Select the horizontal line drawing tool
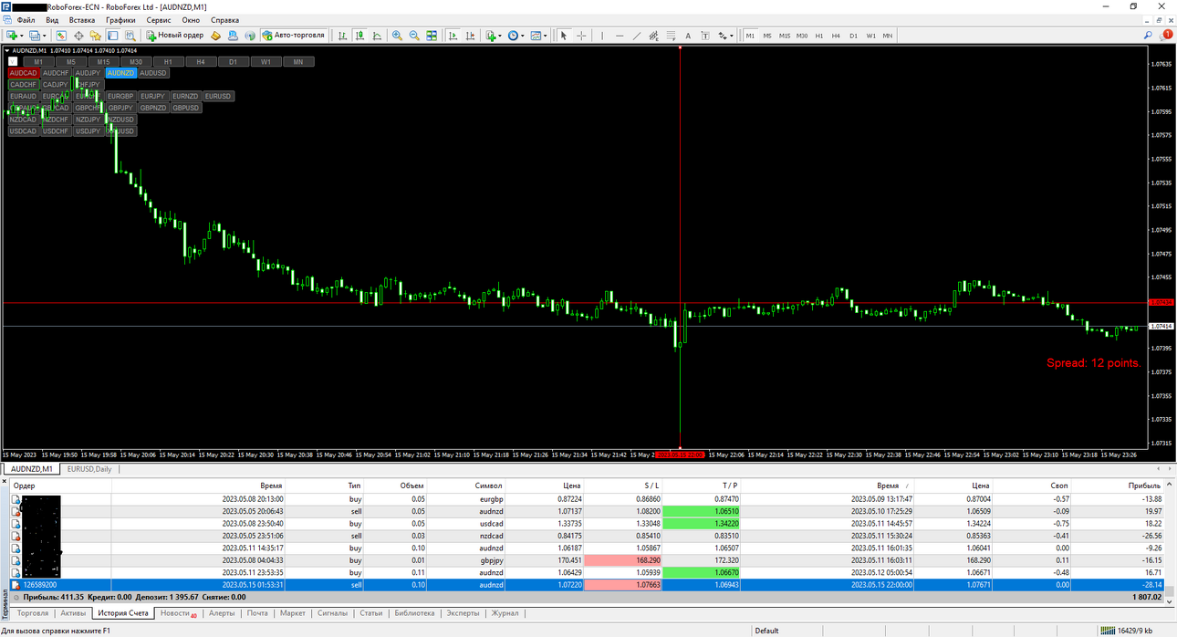The image size is (1177, 637). pos(620,36)
